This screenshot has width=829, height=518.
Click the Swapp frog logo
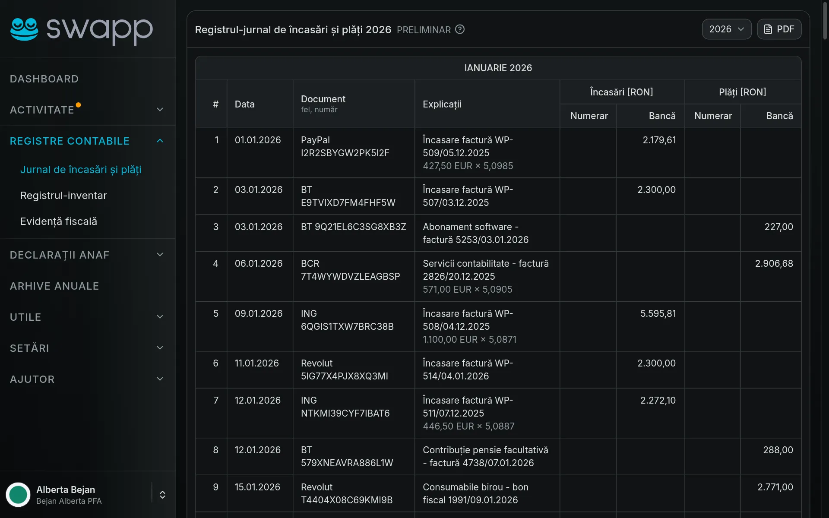24,29
